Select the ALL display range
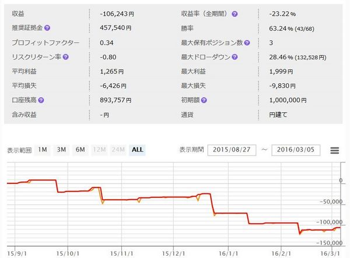Screen dimensions: 350x258 (137, 150)
